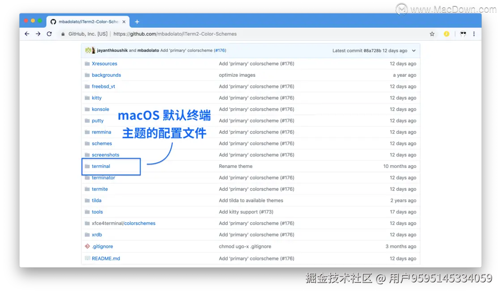Reload the GitHub page
The width and height of the screenshot is (501, 293).
click(49, 34)
